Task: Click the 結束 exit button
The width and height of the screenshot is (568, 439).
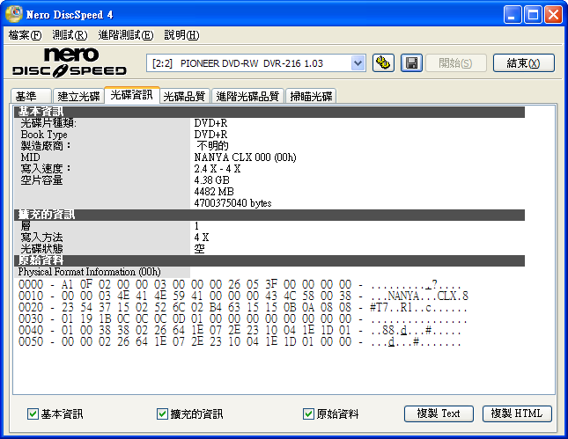Action: tap(523, 62)
